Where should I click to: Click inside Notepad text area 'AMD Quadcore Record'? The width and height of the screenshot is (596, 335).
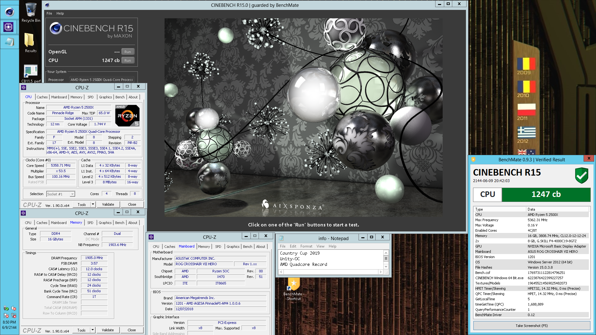coord(303,265)
